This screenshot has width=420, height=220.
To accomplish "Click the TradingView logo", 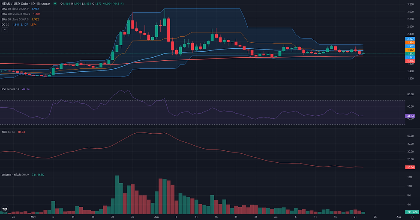I will tap(5, 209).
